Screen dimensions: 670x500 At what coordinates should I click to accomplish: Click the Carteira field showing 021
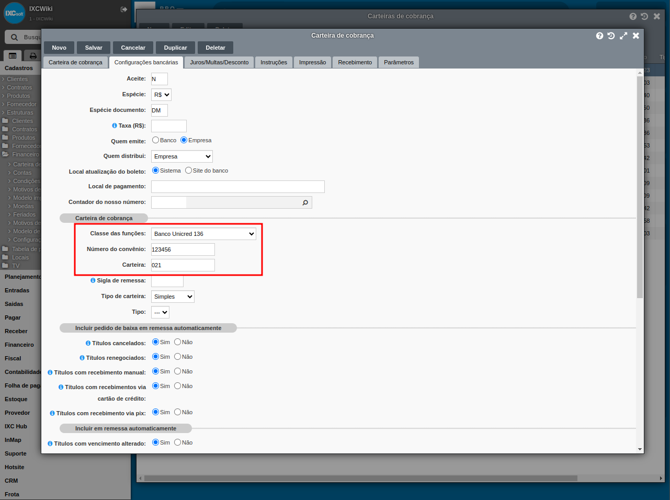[183, 265]
